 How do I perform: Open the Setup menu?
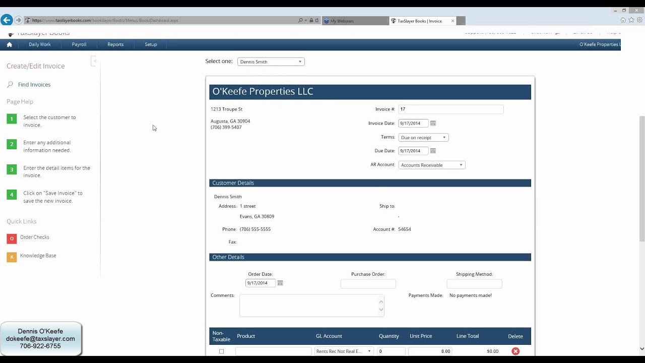coord(151,44)
